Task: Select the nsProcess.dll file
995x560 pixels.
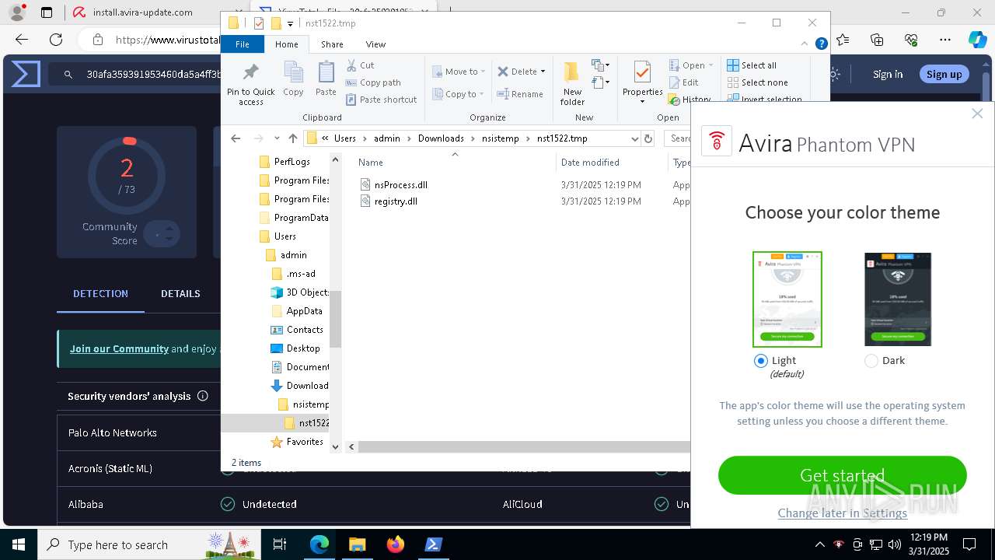Action: [x=400, y=184]
